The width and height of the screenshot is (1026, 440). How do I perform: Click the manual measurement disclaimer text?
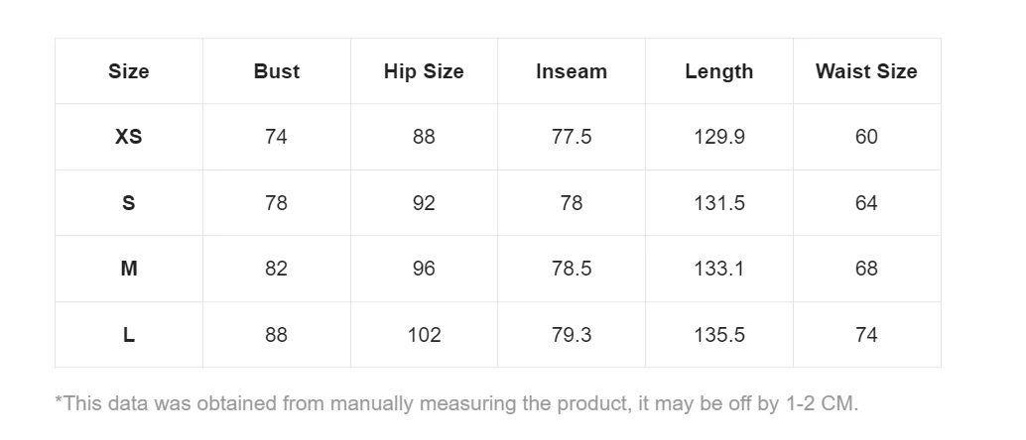click(456, 403)
